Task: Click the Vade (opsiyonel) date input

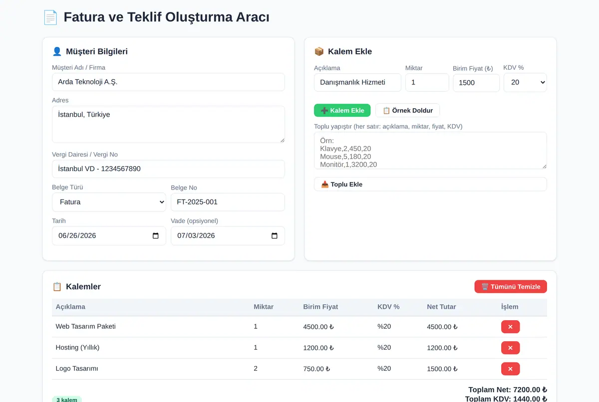Action: (228, 236)
